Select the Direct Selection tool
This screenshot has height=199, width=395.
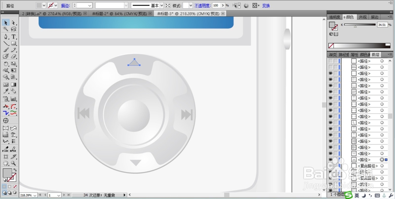[x=13, y=22]
